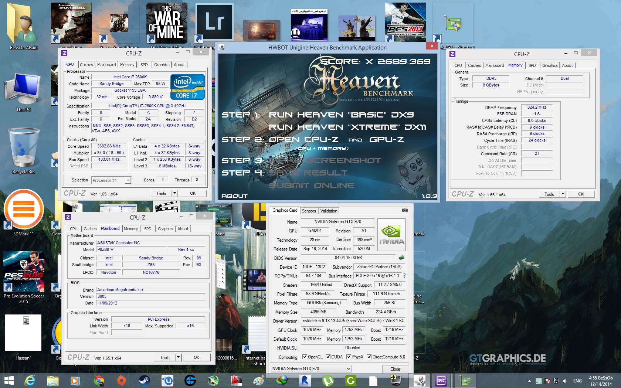621x388 pixels.
Task: Click the motherboard model P8Z68-V field
Action: 131,249
